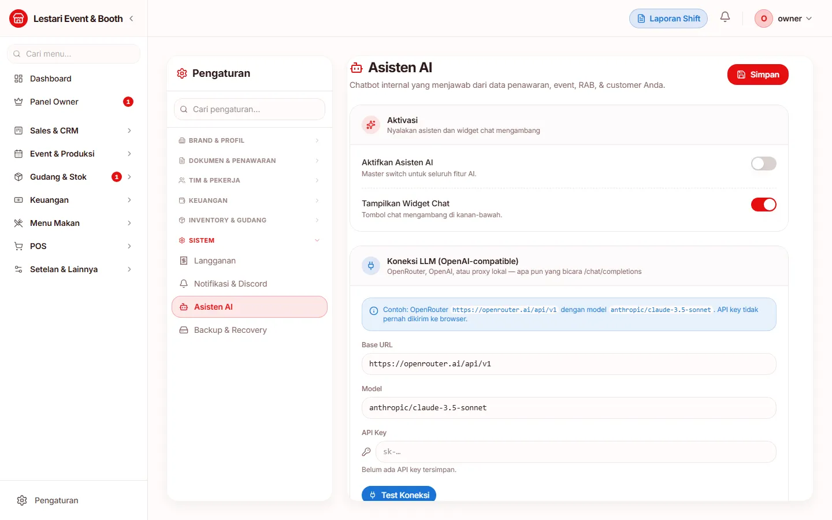832x520 pixels.
Task: Open the owner account dropdown
Action: (784, 18)
